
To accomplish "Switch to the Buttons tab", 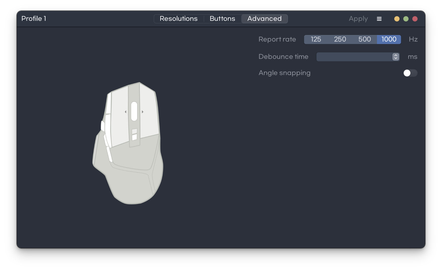I will point(222,19).
